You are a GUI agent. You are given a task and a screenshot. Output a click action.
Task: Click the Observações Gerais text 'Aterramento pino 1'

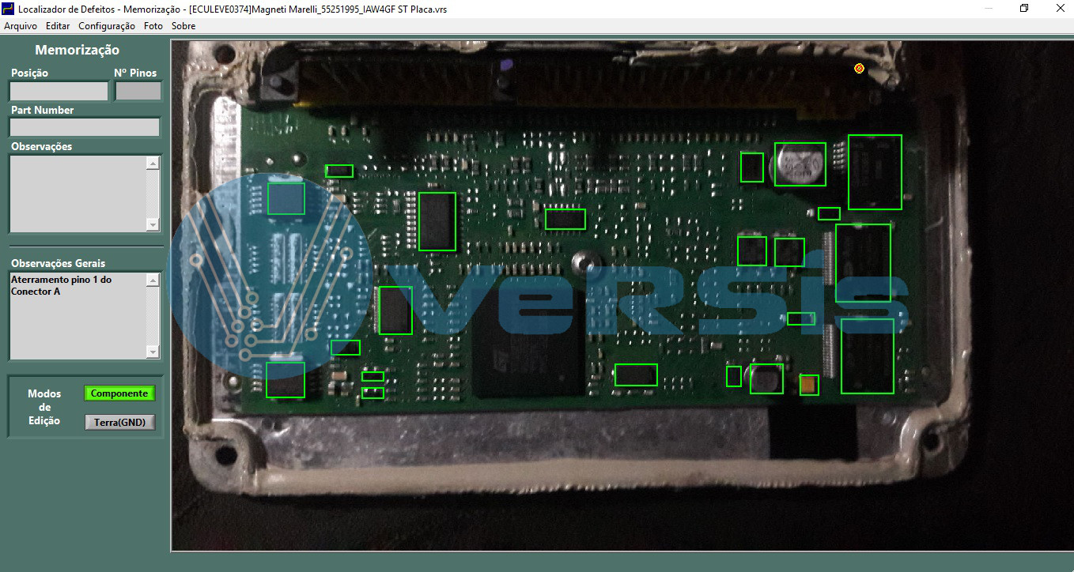55,280
